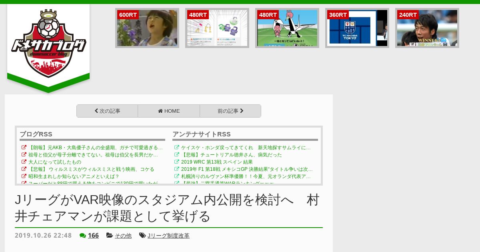480x252 pixels.
Task: Open the 【悲報】ウィルスミスがウィルスミスと戦う映画 link
Action: pos(91,169)
